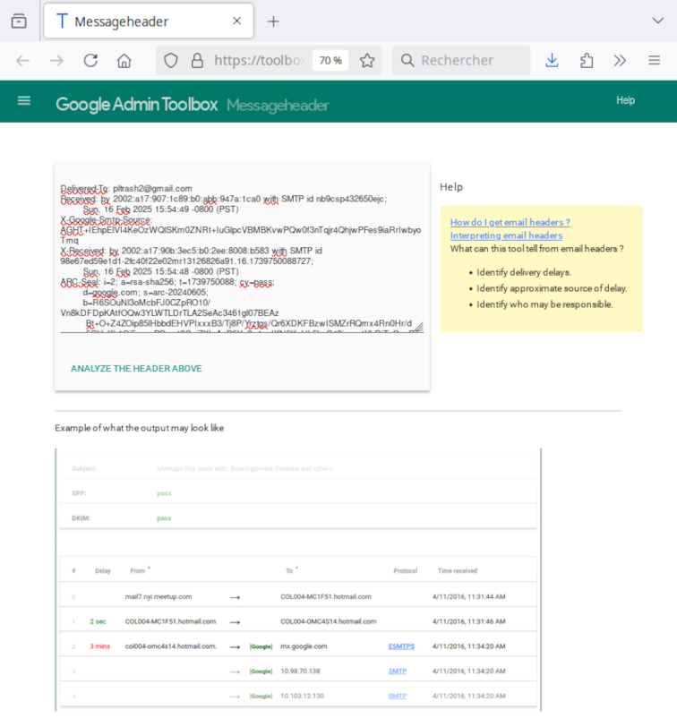View site security padlock information

coord(197,61)
